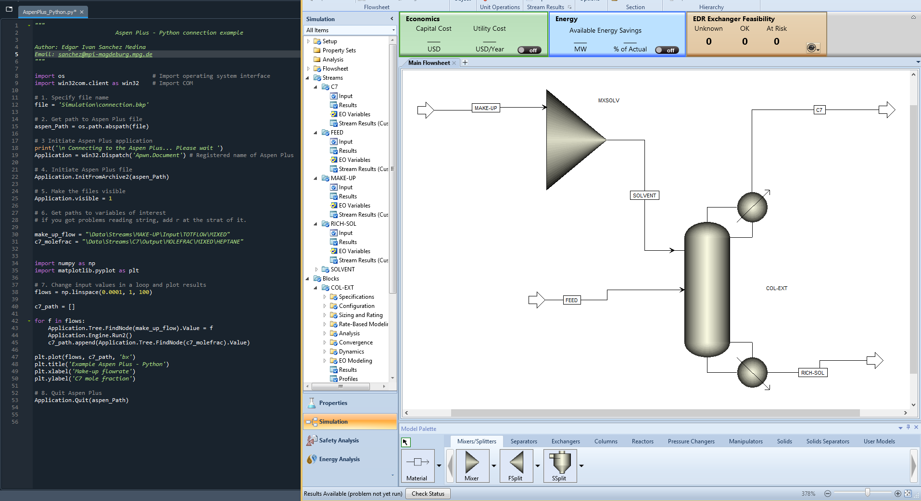The height and width of the screenshot is (501, 921).
Task: Collapse the Streams tree node
Action: pos(308,78)
